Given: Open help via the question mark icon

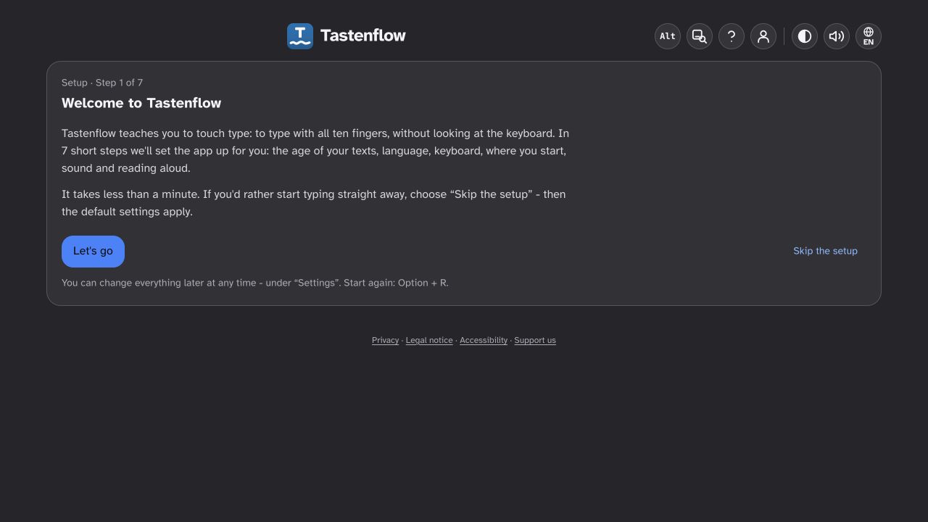Looking at the screenshot, I should click(732, 36).
